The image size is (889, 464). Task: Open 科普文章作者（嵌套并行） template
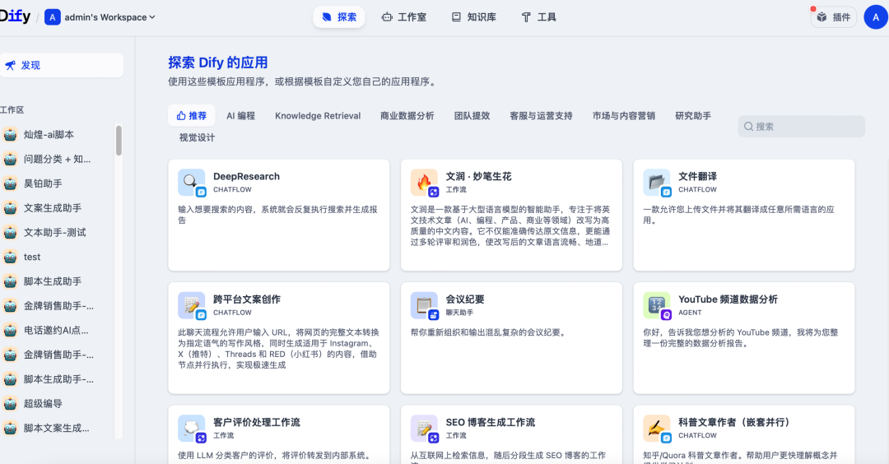[734, 422]
